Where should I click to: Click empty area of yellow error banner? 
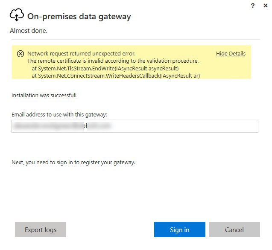pyautogui.click(x=225, y=70)
